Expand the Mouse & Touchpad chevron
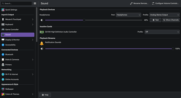 pos(33,19)
